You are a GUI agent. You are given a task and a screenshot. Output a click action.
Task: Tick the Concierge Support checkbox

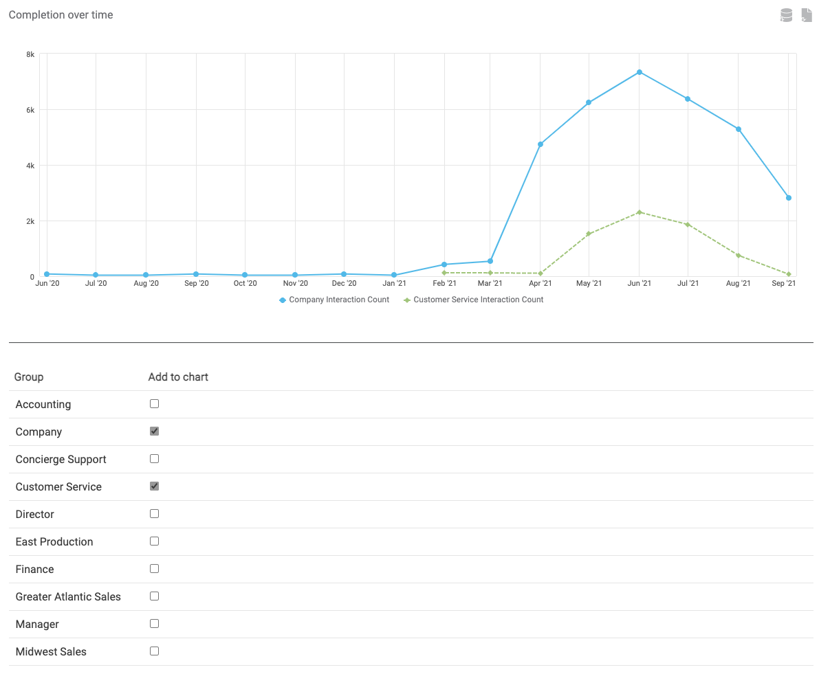154,459
